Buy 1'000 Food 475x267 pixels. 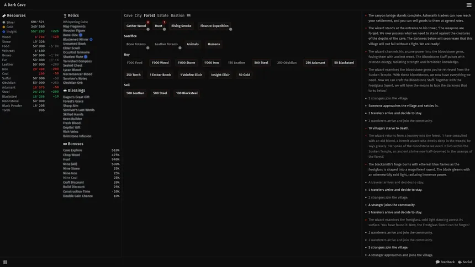(134, 63)
